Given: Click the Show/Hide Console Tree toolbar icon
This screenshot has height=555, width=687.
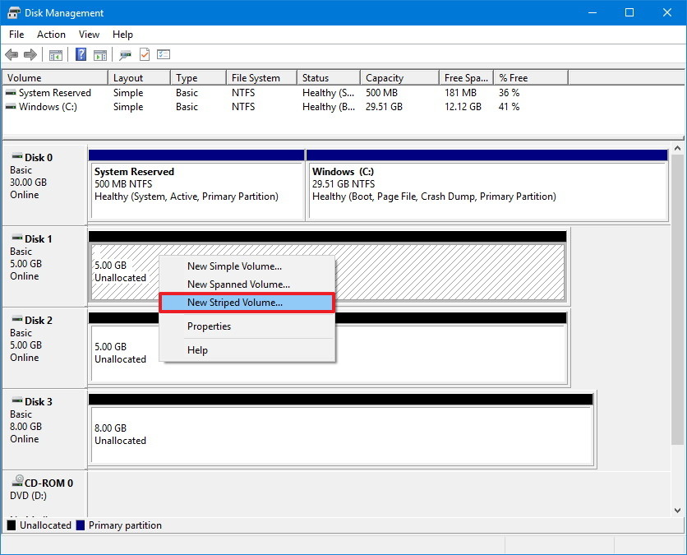Looking at the screenshot, I should (56, 54).
